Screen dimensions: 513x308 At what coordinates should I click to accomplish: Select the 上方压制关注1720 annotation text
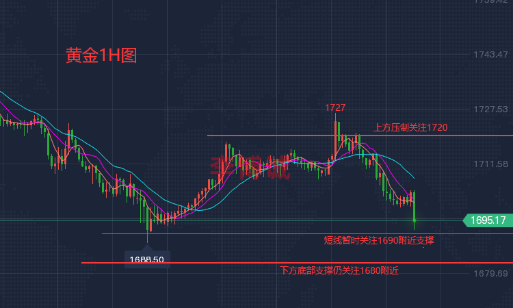[x=410, y=127]
